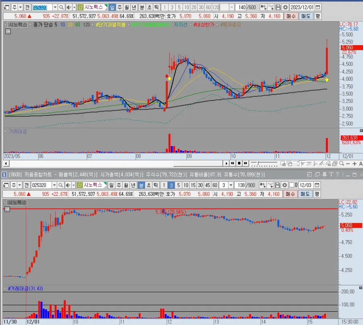
Task: Click 평 button in upper chart
Action: click(x=318, y=16)
